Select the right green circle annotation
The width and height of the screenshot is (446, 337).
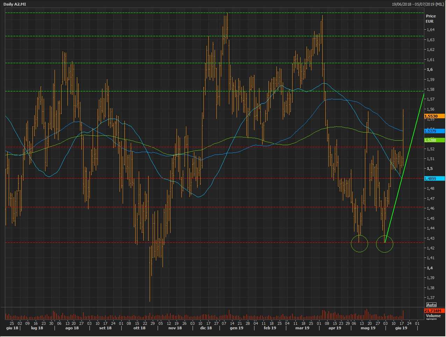384,244
